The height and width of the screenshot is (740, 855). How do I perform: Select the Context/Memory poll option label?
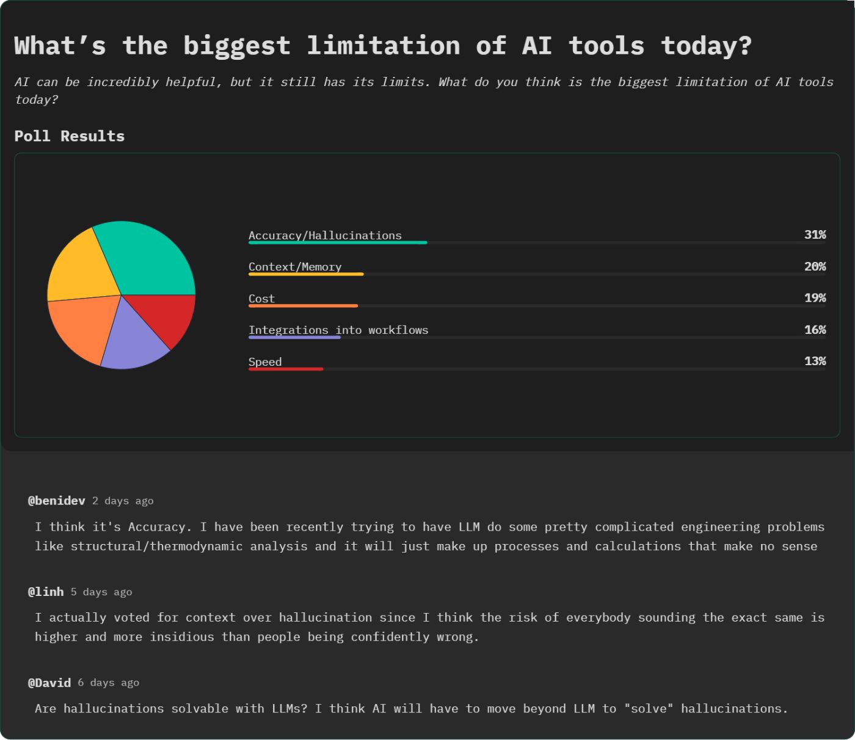click(x=295, y=267)
